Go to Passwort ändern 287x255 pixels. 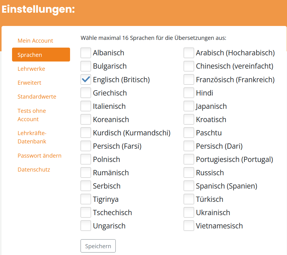tap(40, 156)
